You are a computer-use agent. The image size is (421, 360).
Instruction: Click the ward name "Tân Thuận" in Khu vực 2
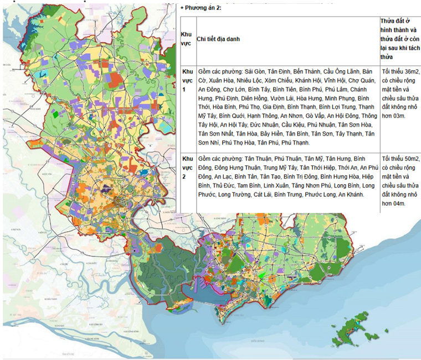(258, 159)
